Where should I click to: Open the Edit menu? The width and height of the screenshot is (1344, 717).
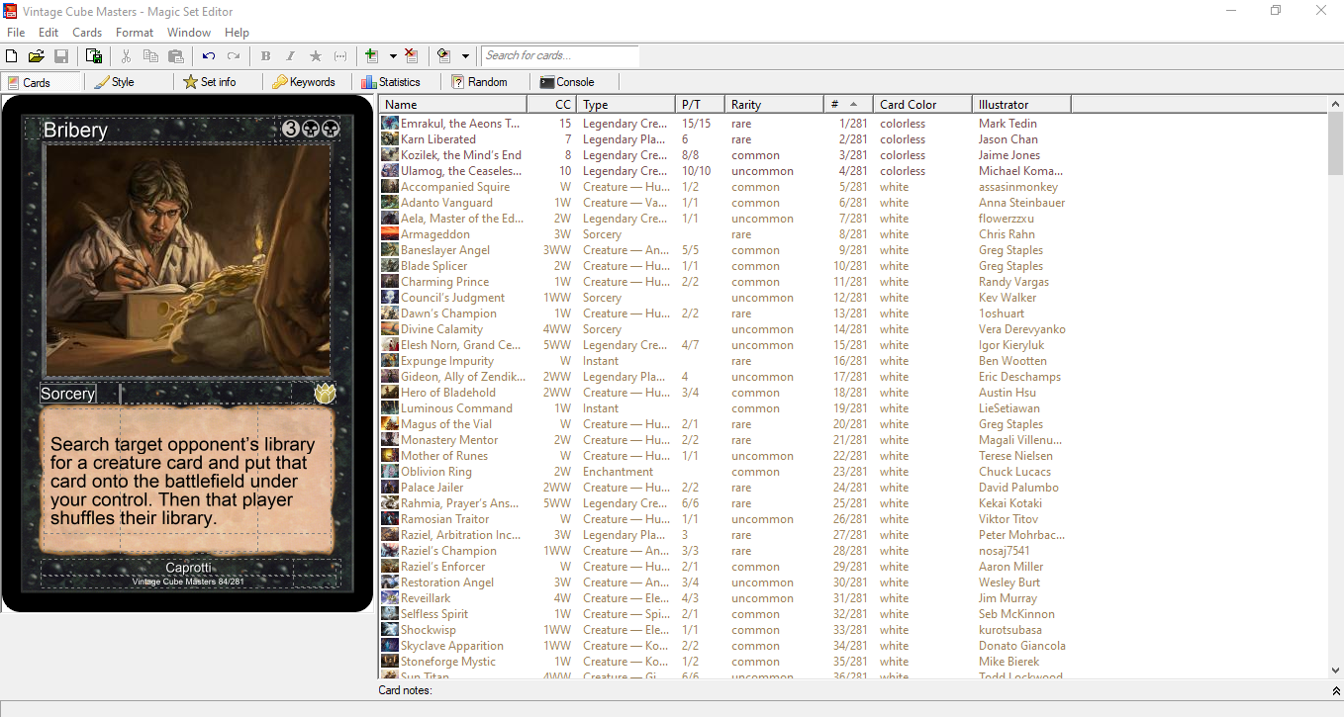coord(48,33)
